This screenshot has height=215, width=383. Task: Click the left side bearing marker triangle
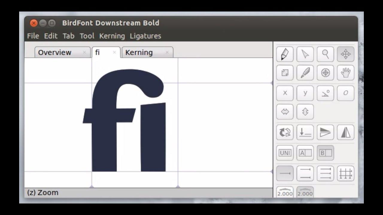click(x=92, y=186)
